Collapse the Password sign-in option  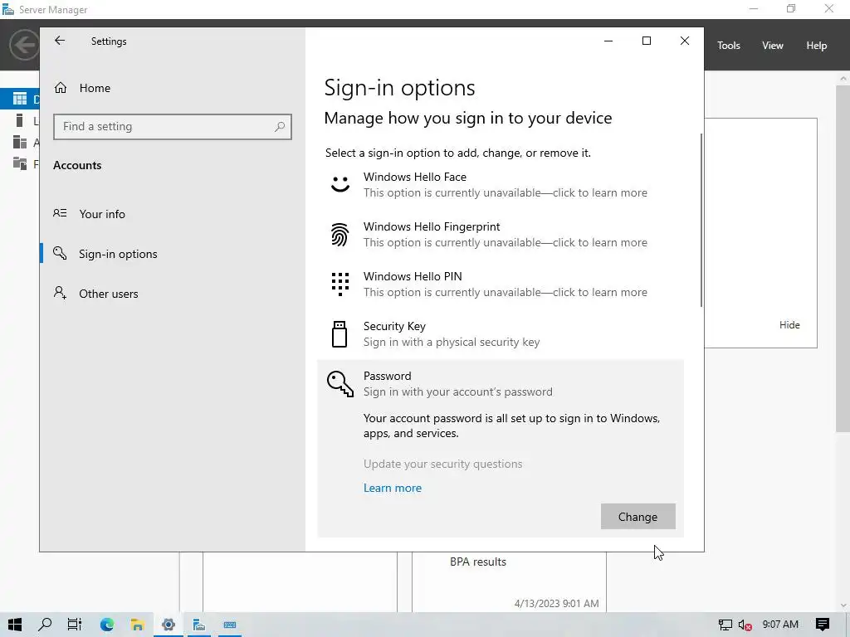tap(501, 383)
